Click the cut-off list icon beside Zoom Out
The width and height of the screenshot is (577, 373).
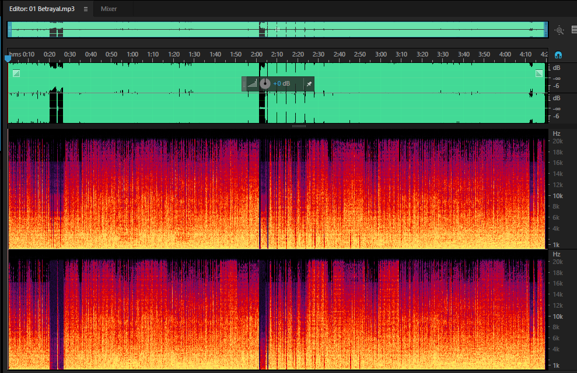click(x=574, y=30)
